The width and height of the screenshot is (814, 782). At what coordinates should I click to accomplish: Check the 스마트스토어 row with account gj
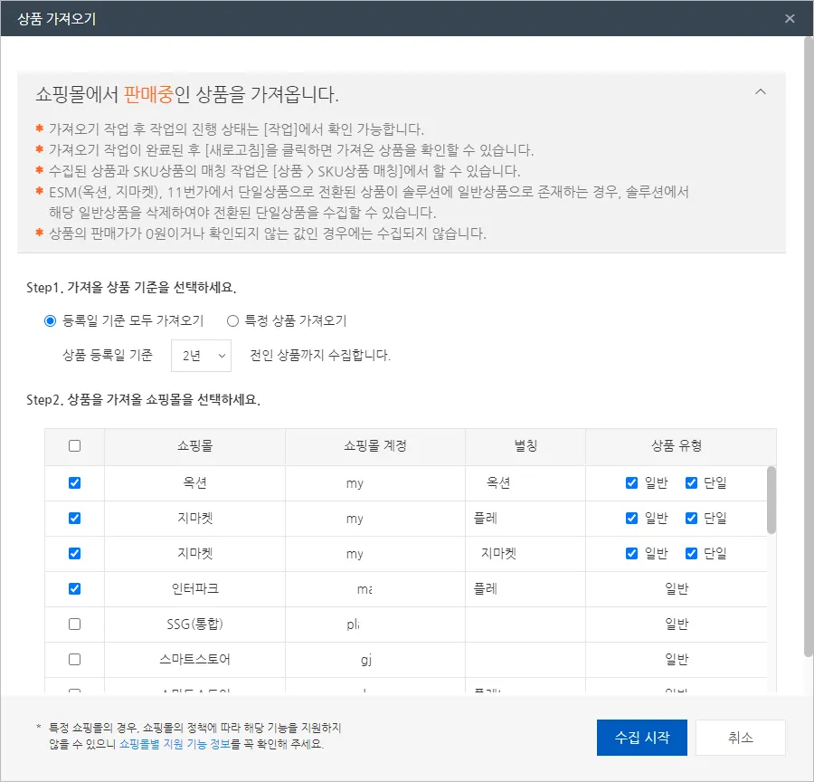pos(75,660)
